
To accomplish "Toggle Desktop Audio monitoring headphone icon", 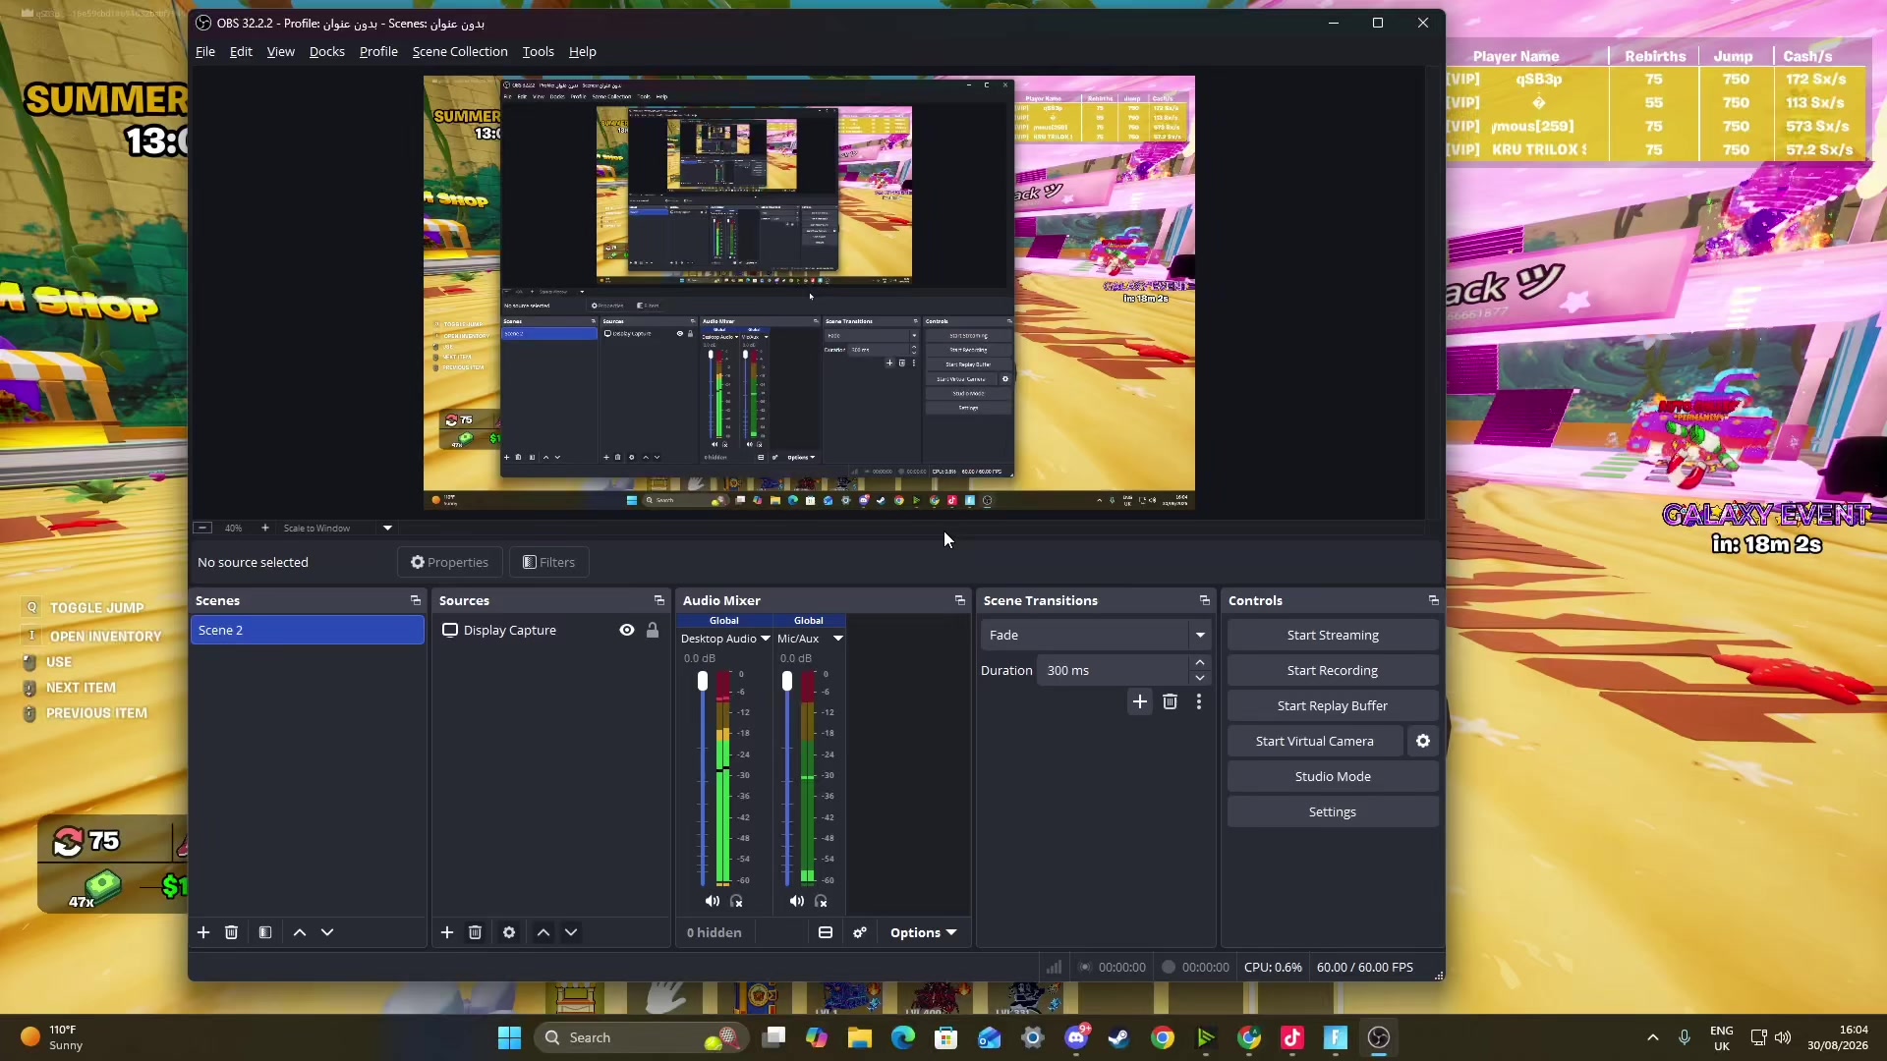I will (737, 901).
